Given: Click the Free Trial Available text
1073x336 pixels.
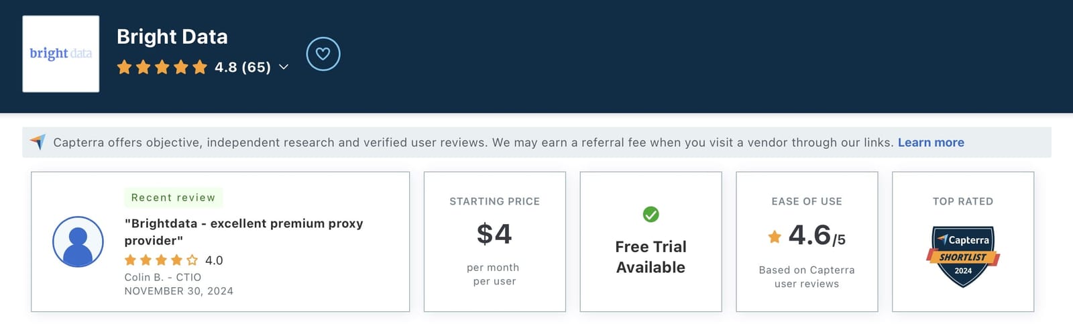Looking at the screenshot, I should (x=651, y=257).
